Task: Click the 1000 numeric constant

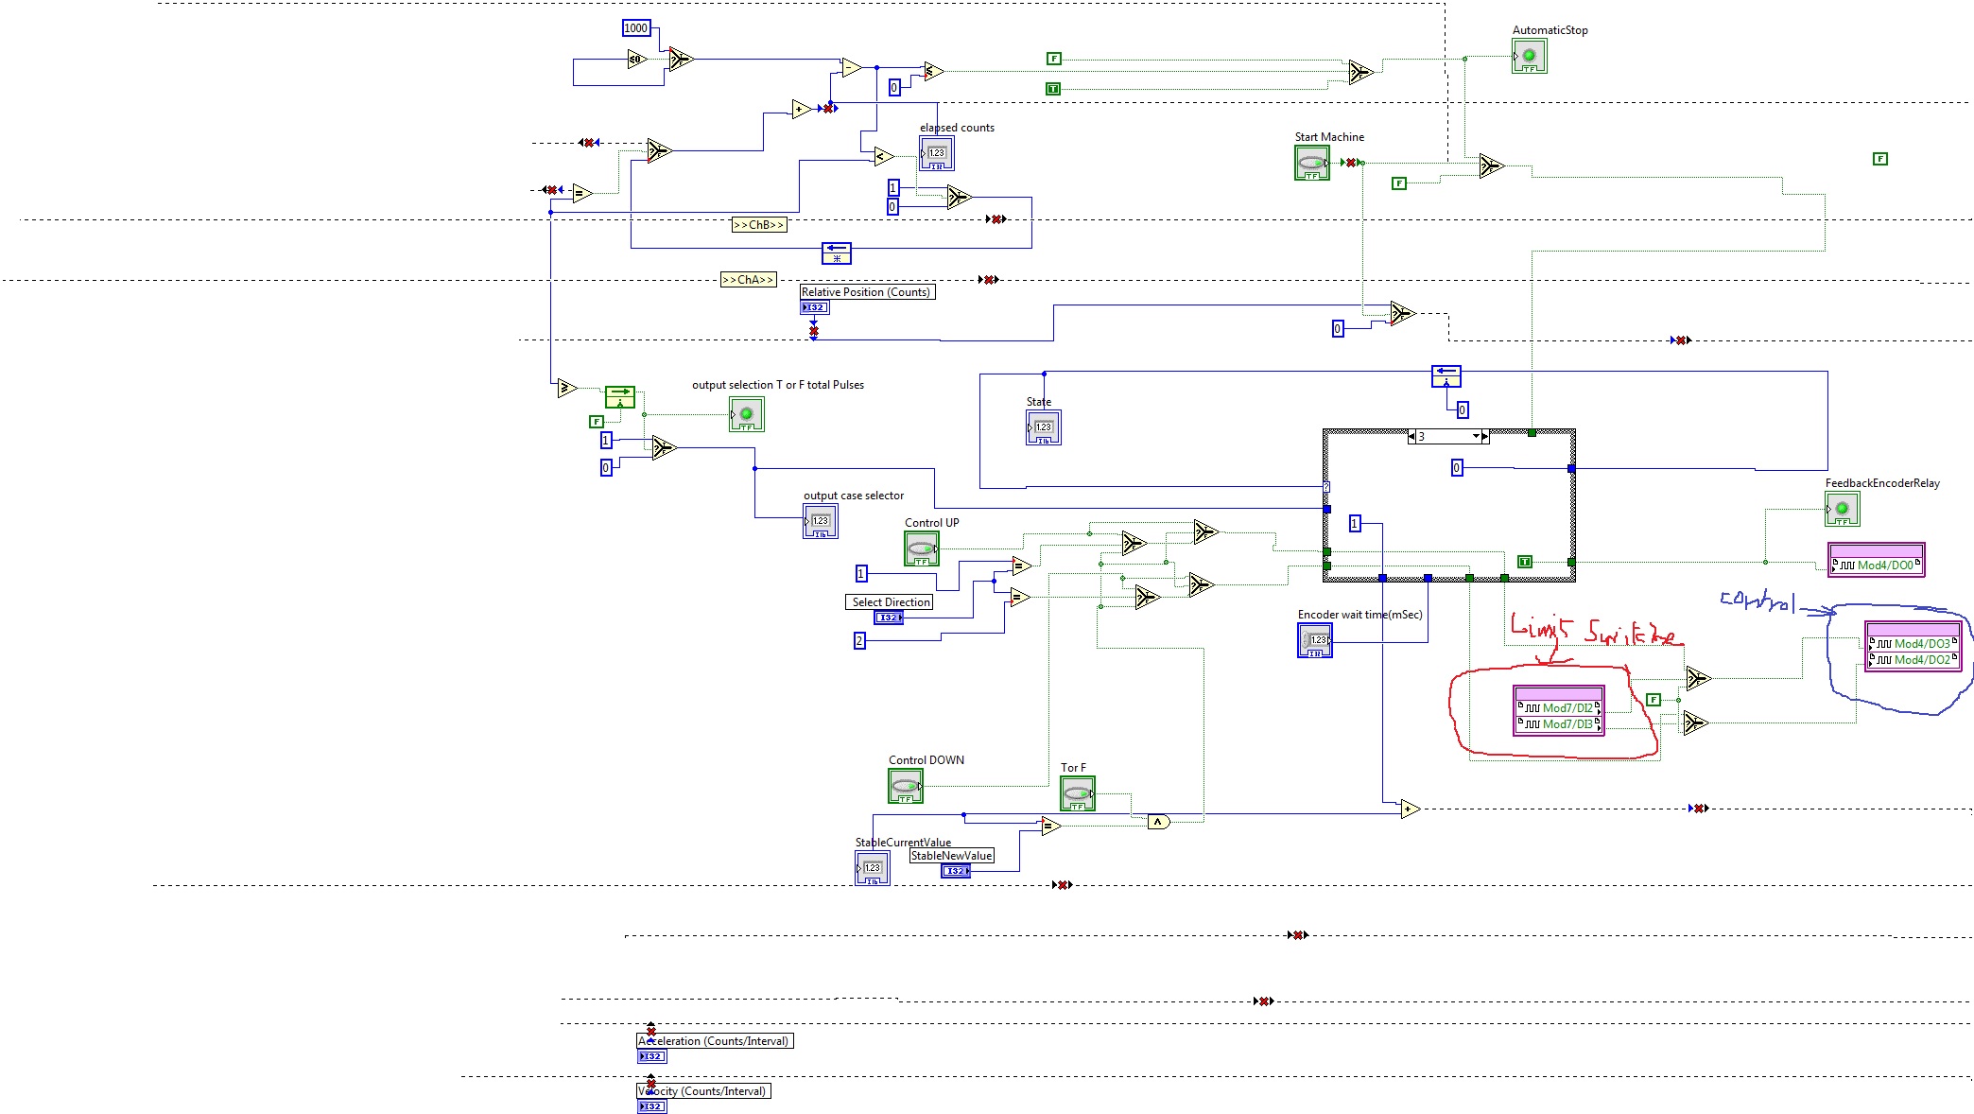Action: (636, 28)
